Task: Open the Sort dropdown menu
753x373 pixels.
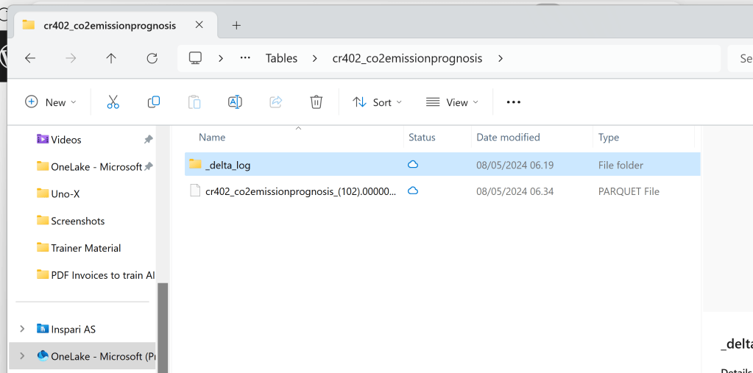Action: (378, 102)
